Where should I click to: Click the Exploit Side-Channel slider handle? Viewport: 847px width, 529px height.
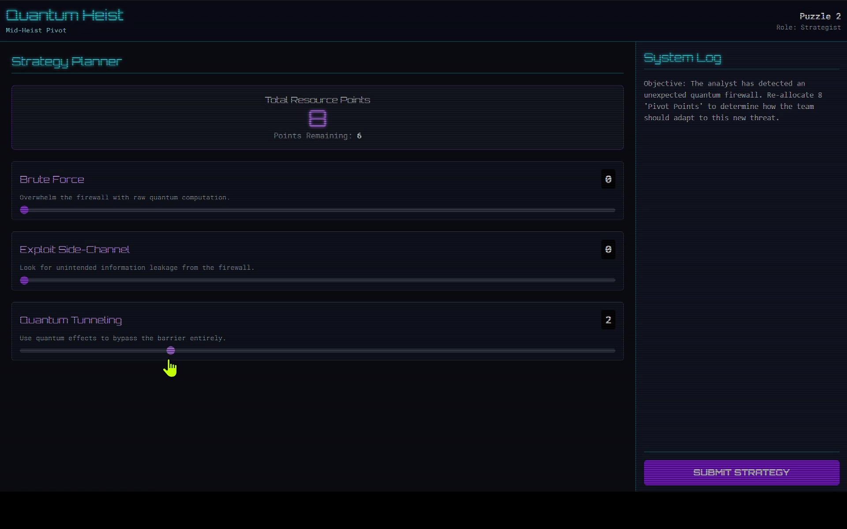[24, 280]
